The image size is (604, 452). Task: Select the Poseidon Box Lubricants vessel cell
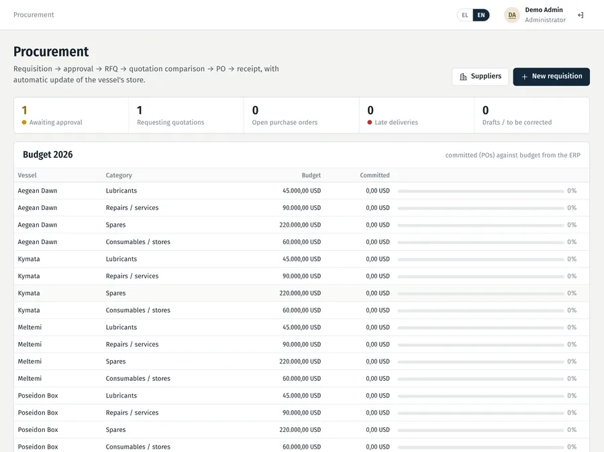tap(38, 396)
